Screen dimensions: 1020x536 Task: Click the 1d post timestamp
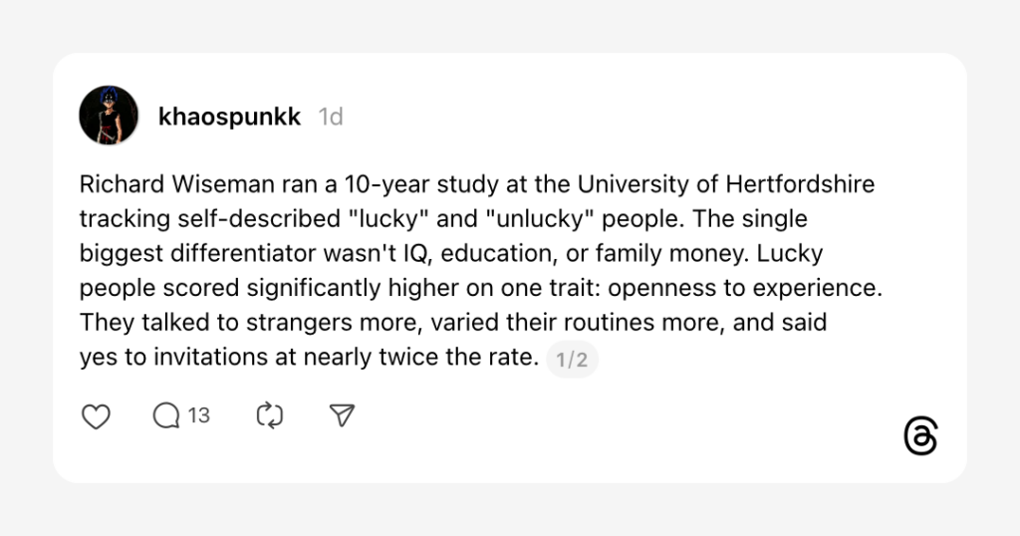click(331, 117)
